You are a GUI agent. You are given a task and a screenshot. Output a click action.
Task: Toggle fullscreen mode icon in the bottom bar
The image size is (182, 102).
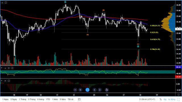tap(178, 99)
